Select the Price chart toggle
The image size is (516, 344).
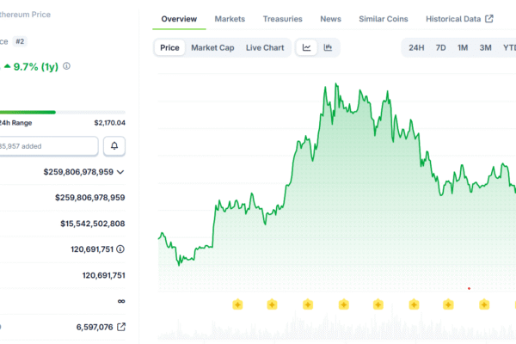[170, 47]
